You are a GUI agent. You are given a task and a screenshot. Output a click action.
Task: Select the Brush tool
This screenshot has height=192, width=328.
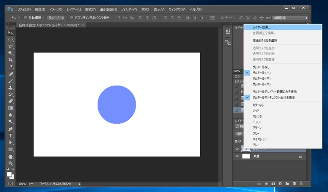tap(10, 81)
